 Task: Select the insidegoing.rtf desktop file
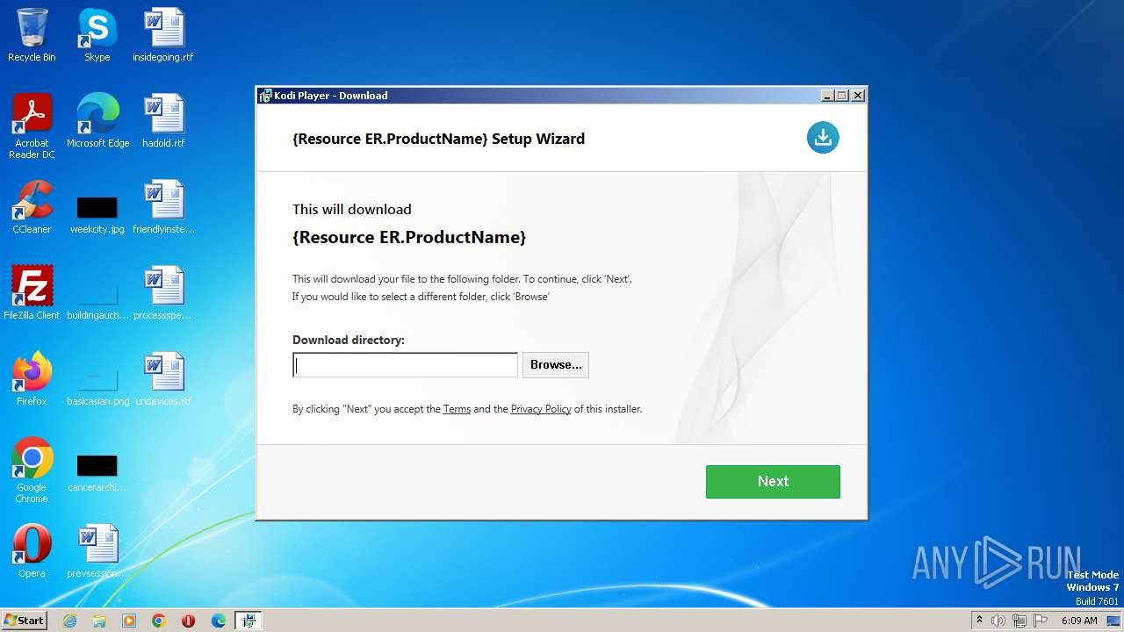tap(163, 35)
